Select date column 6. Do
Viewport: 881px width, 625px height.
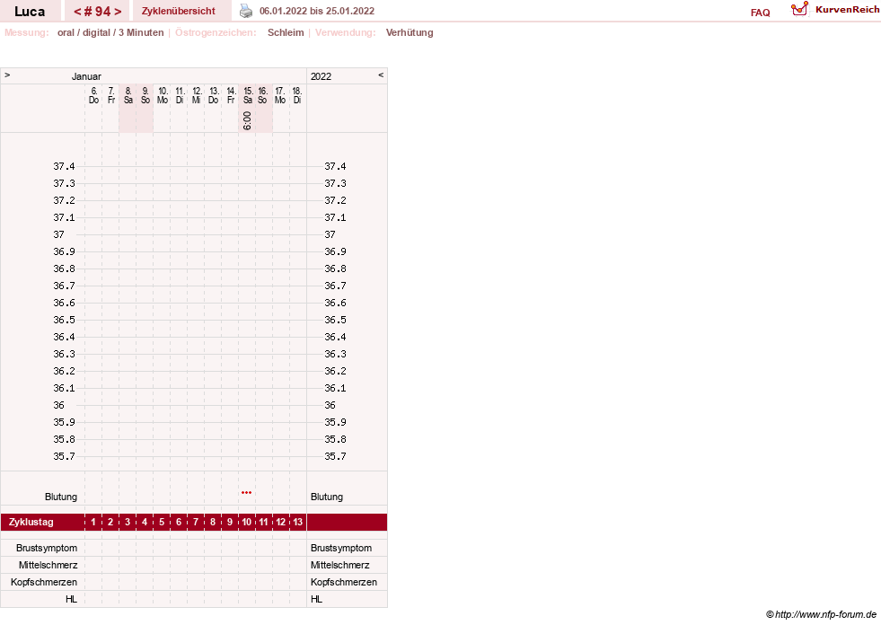coord(93,95)
